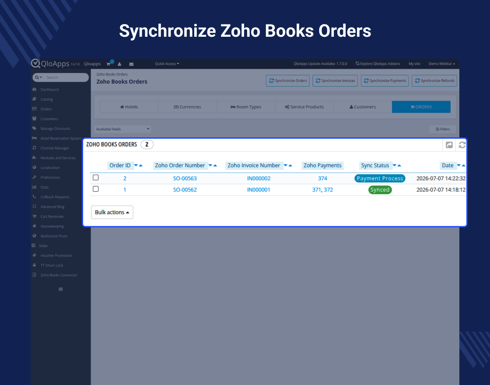The image size is (490, 385).
Task: Open Zoho Books Connector in sidebar
Action: pos(59,275)
